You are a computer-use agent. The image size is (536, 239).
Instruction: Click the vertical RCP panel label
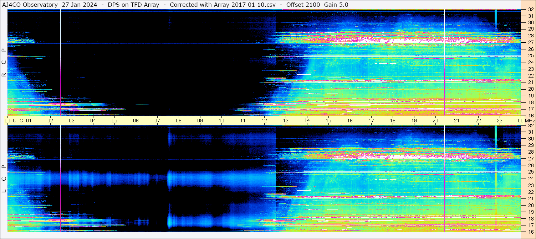[x=4, y=62]
